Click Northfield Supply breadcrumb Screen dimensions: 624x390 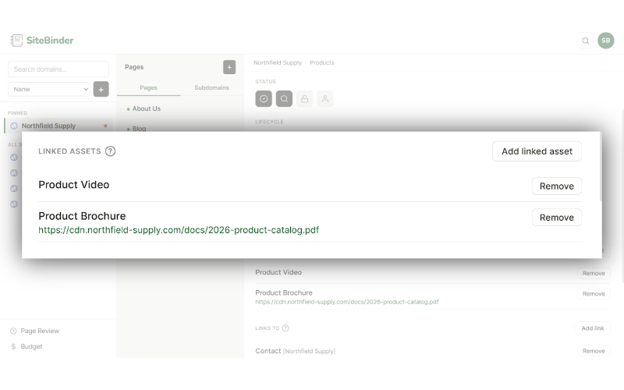click(278, 63)
